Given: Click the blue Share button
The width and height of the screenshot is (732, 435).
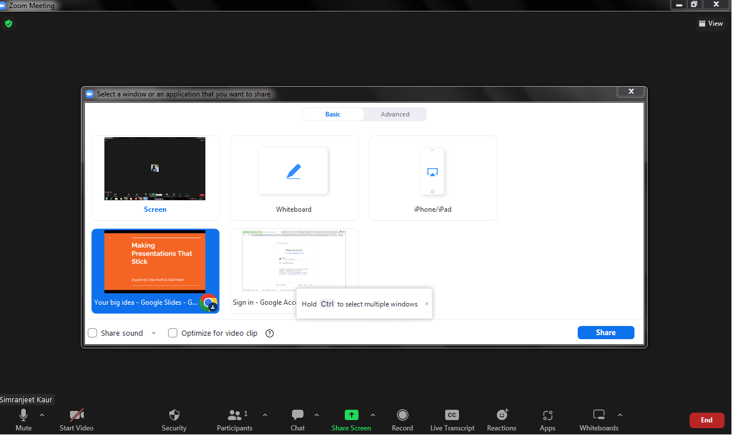Looking at the screenshot, I should 606,333.
